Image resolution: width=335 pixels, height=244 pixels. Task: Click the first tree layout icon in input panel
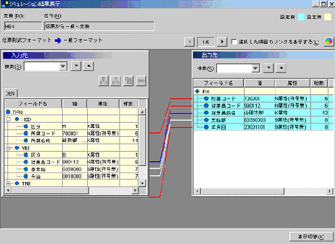103,81
